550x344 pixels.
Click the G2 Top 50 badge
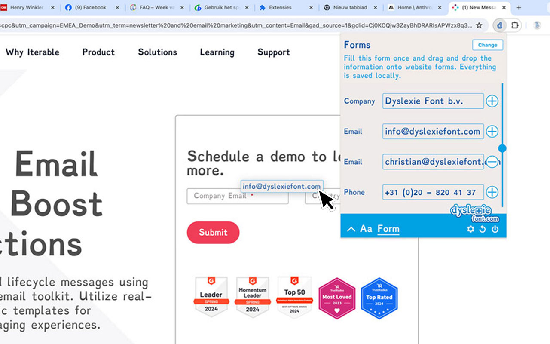[x=294, y=297]
